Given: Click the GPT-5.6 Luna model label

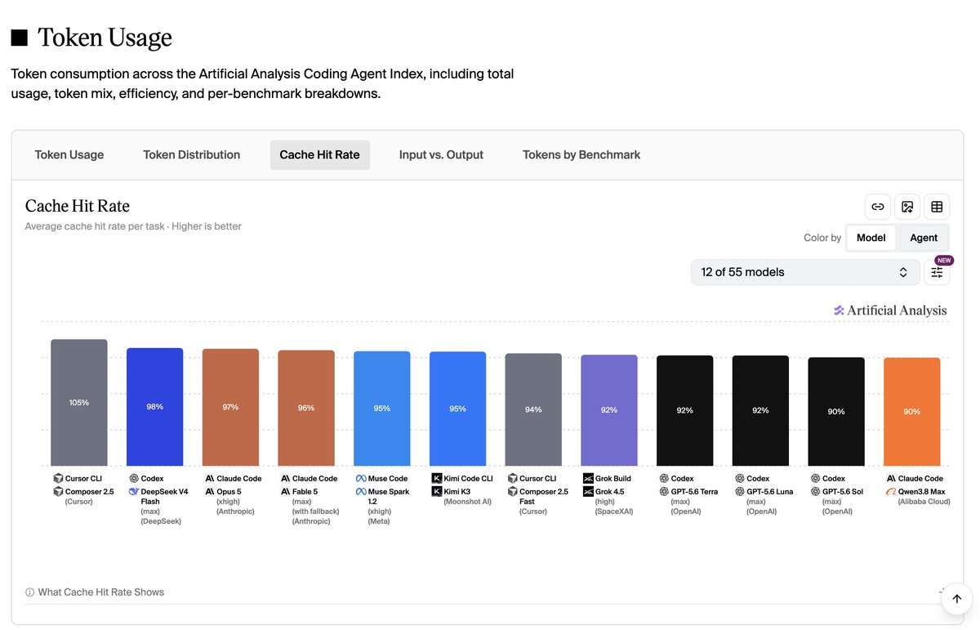Looking at the screenshot, I should pos(770,492).
